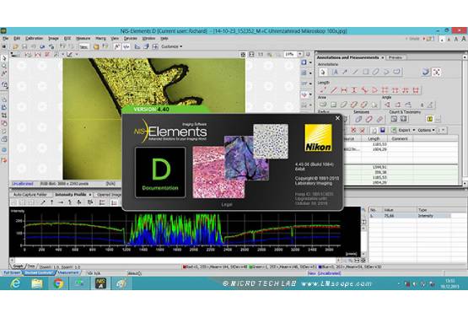Close the NIS-Elements about dialog
Image resolution: width=468 pixels, height=318 pixels.
(337, 118)
